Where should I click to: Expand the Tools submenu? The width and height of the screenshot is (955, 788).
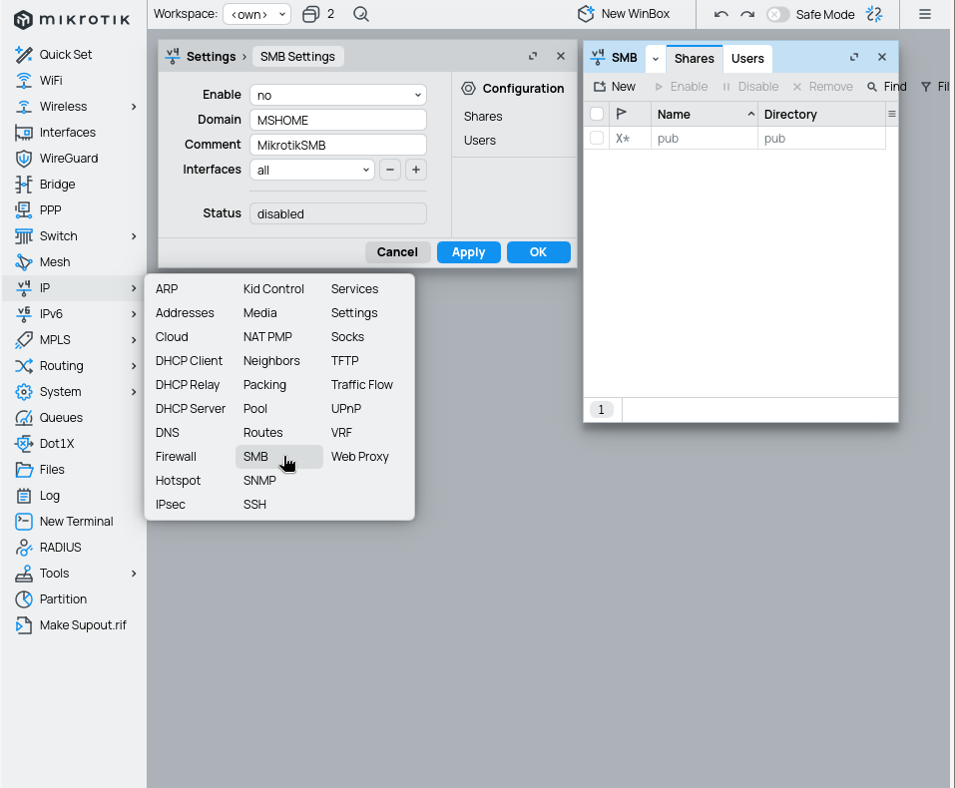pos(134,574)
